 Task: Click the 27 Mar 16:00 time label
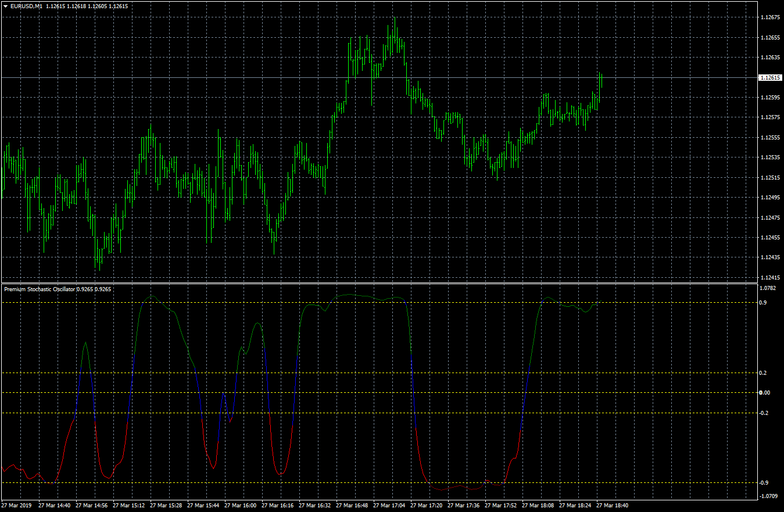pyautogui.click(x=241, y=506)
